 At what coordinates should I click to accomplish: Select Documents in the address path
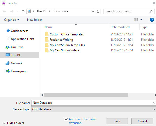[x=60, y=11]
